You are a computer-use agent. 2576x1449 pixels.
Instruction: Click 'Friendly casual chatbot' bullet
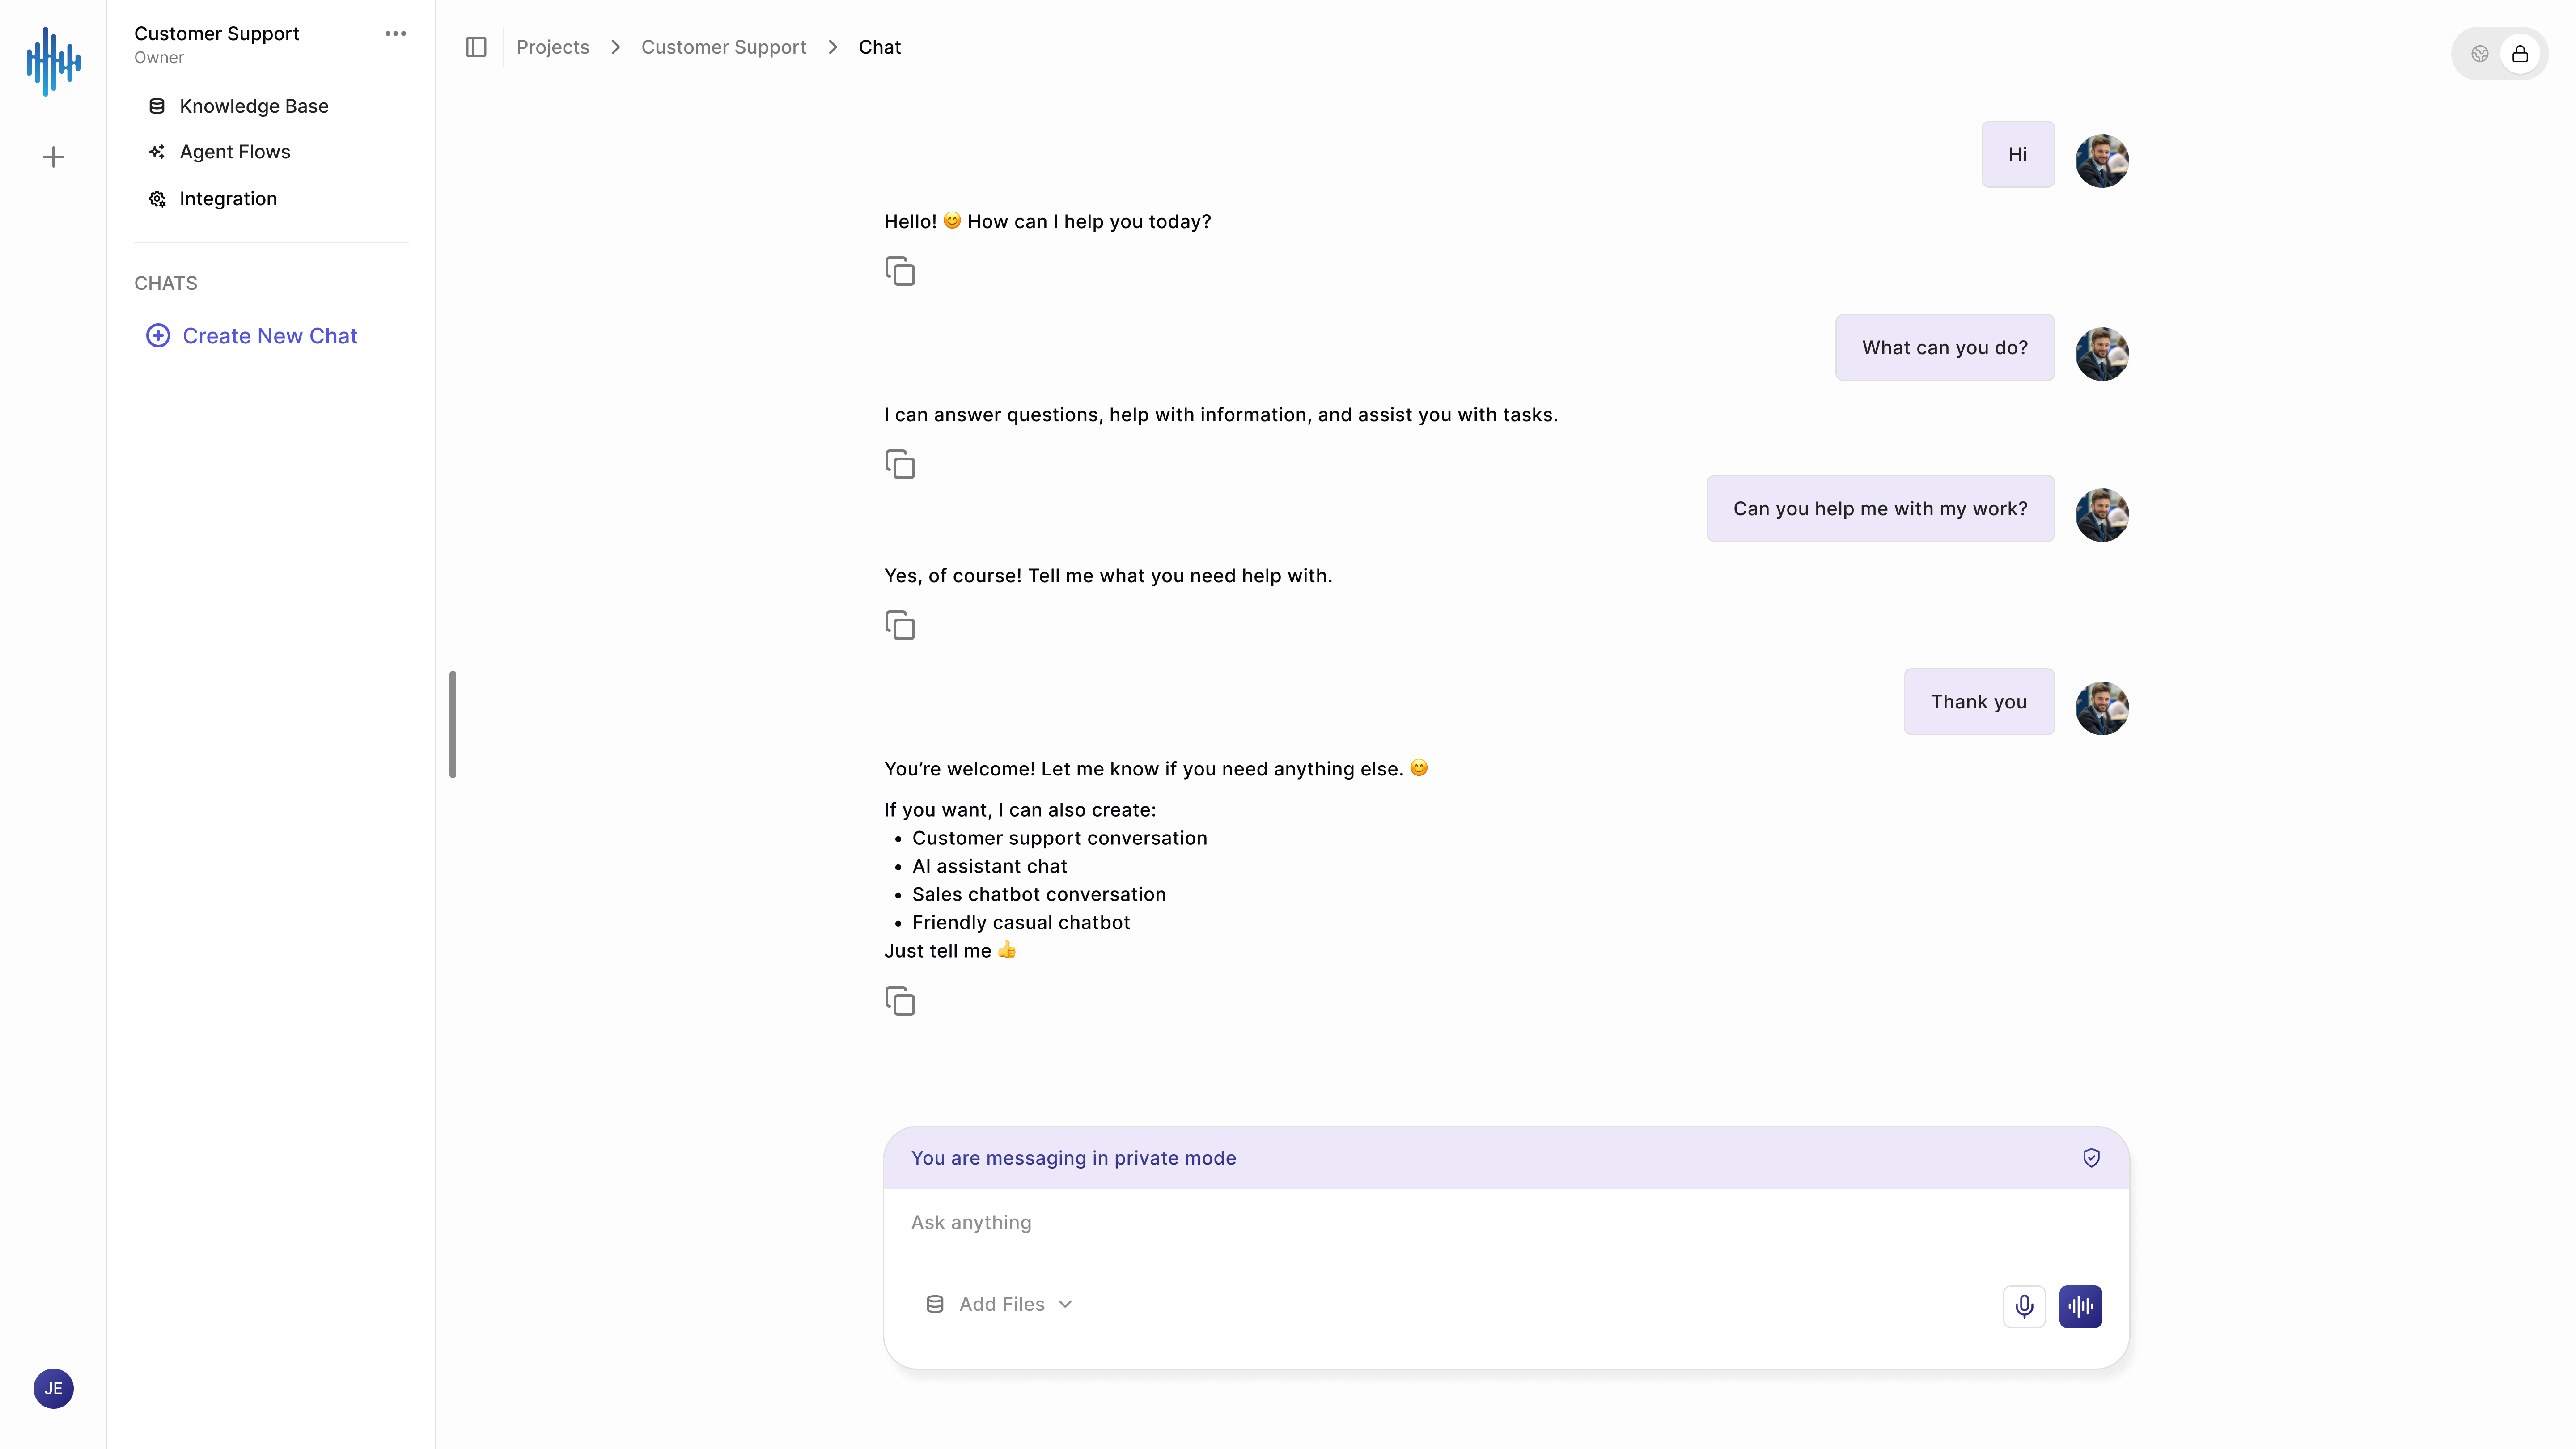point(1020,922)
